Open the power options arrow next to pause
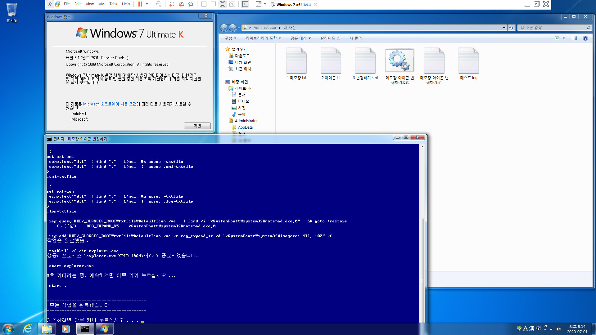596x335 pixels. pos(147,4)
